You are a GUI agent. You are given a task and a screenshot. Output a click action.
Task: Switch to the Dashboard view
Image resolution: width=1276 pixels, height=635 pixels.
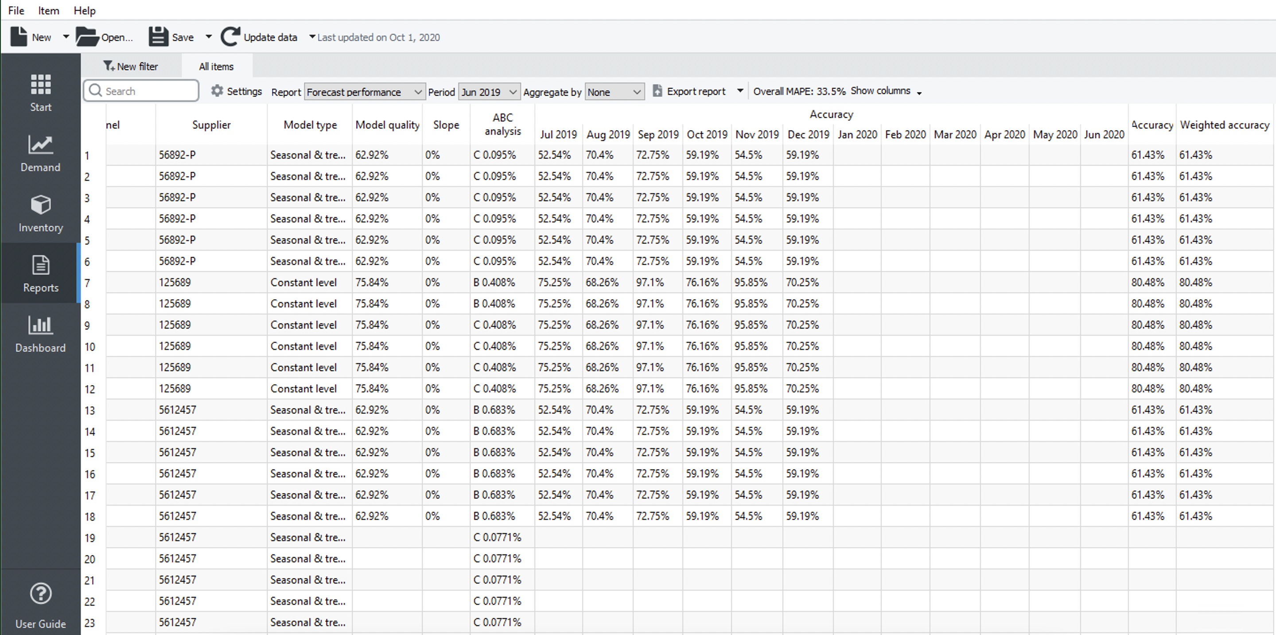tap(40, 333)
